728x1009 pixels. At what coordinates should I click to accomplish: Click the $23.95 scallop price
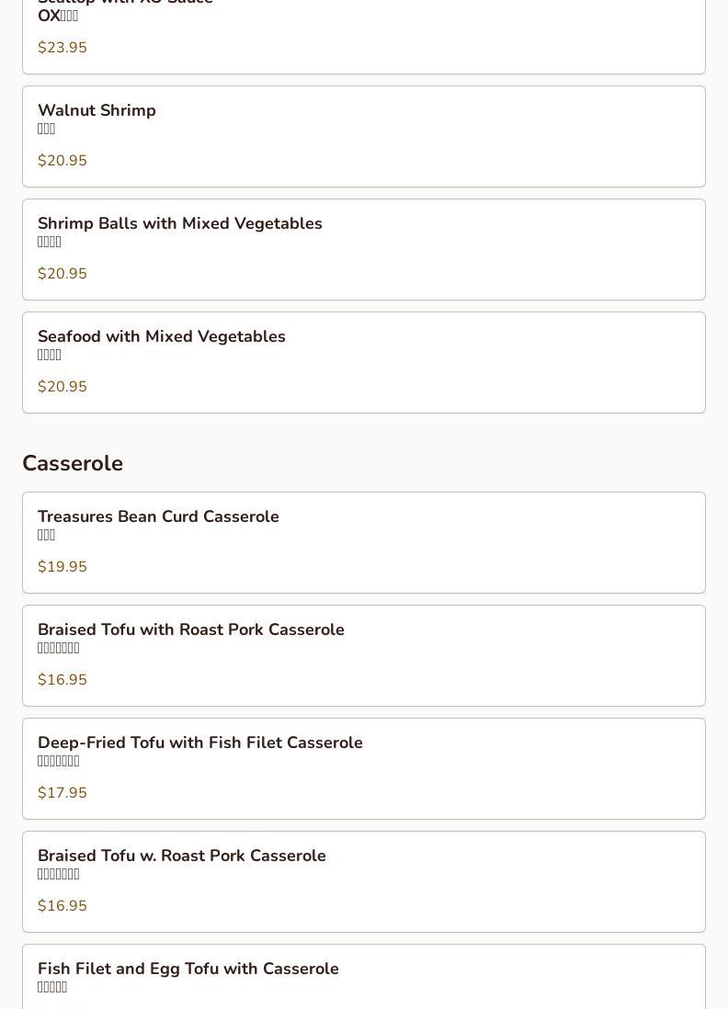tap(63, 48)
